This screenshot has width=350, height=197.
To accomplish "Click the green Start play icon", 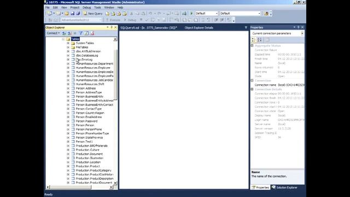I will [x=191, y=14].
